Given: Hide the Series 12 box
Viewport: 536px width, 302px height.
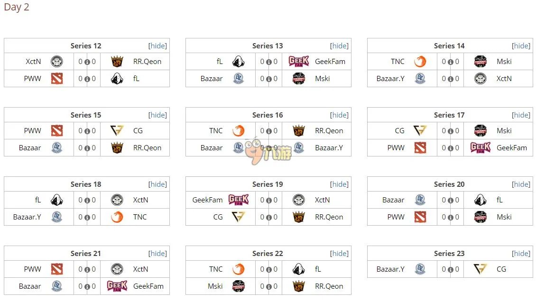Looking at the screenshot, I should click(158, 46).
